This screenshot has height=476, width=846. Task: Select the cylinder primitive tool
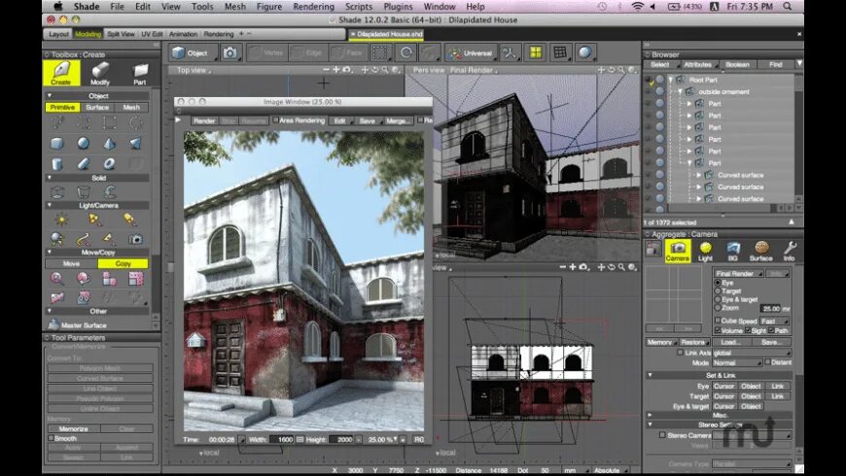click(x=56, y=164)
